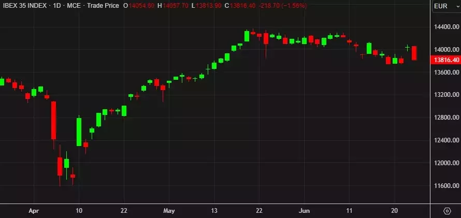Click the 14000.00 price axis label
The width and height of the screenshot is (461, 218).
point(446,50)
